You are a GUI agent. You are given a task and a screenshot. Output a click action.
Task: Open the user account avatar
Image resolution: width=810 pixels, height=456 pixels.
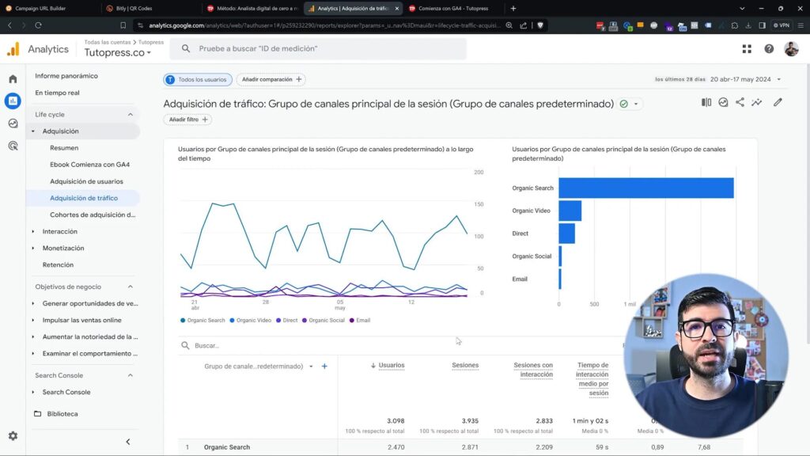pyautogui.click(x=791, y=48)
